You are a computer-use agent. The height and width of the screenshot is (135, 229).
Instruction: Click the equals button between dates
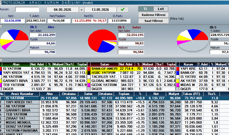(x=82, y=10)
